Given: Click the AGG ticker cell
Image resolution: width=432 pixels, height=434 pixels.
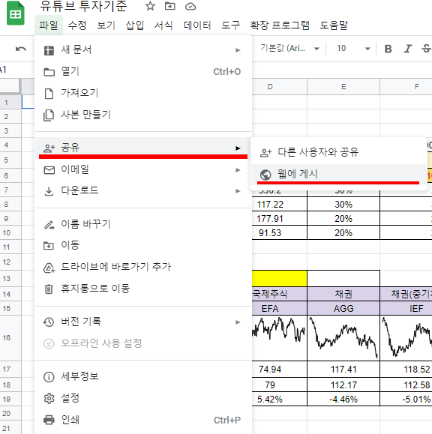Looking at the screenshot, I should click(343, 308).
